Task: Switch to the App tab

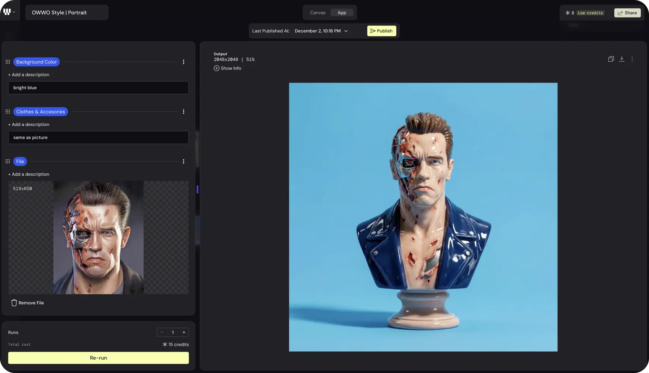Action: tap(342, 13)
